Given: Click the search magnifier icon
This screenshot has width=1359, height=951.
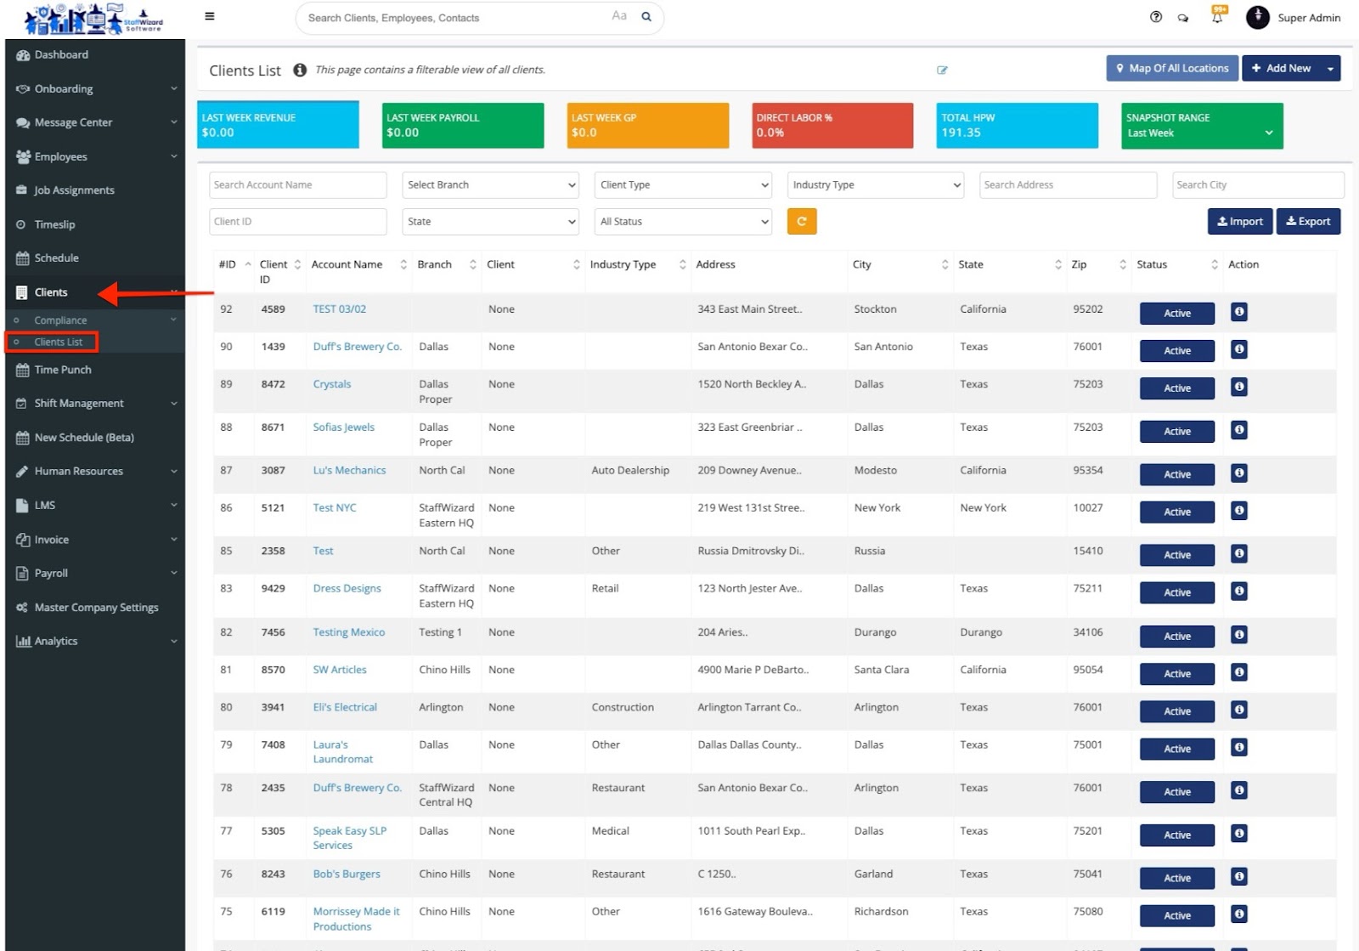Looking at the screenshot, I should pyautogui.click(x=646, y=17).
